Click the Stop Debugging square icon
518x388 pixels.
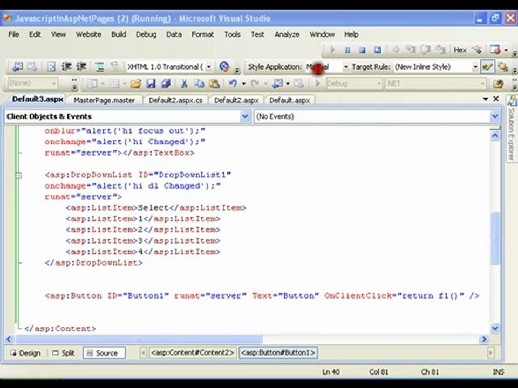coord(363,50)
